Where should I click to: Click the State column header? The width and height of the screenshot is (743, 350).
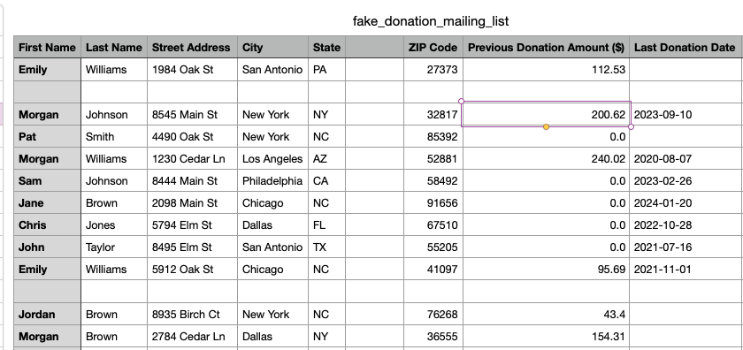tap(327, 48)
